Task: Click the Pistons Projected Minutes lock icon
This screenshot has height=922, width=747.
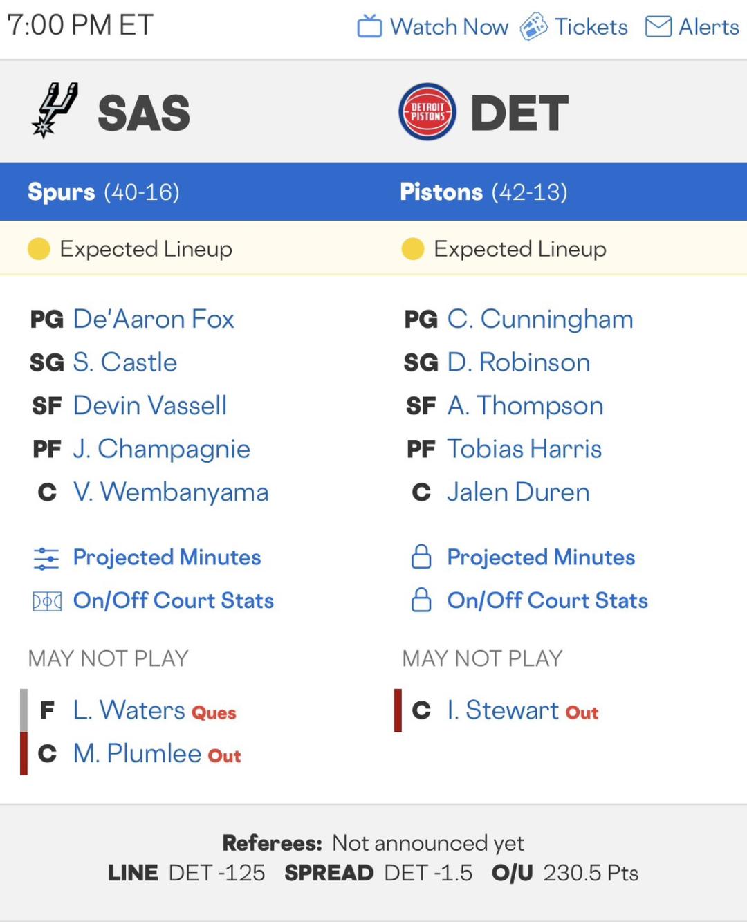Action: pyautogui.click(x=421, y=557)
